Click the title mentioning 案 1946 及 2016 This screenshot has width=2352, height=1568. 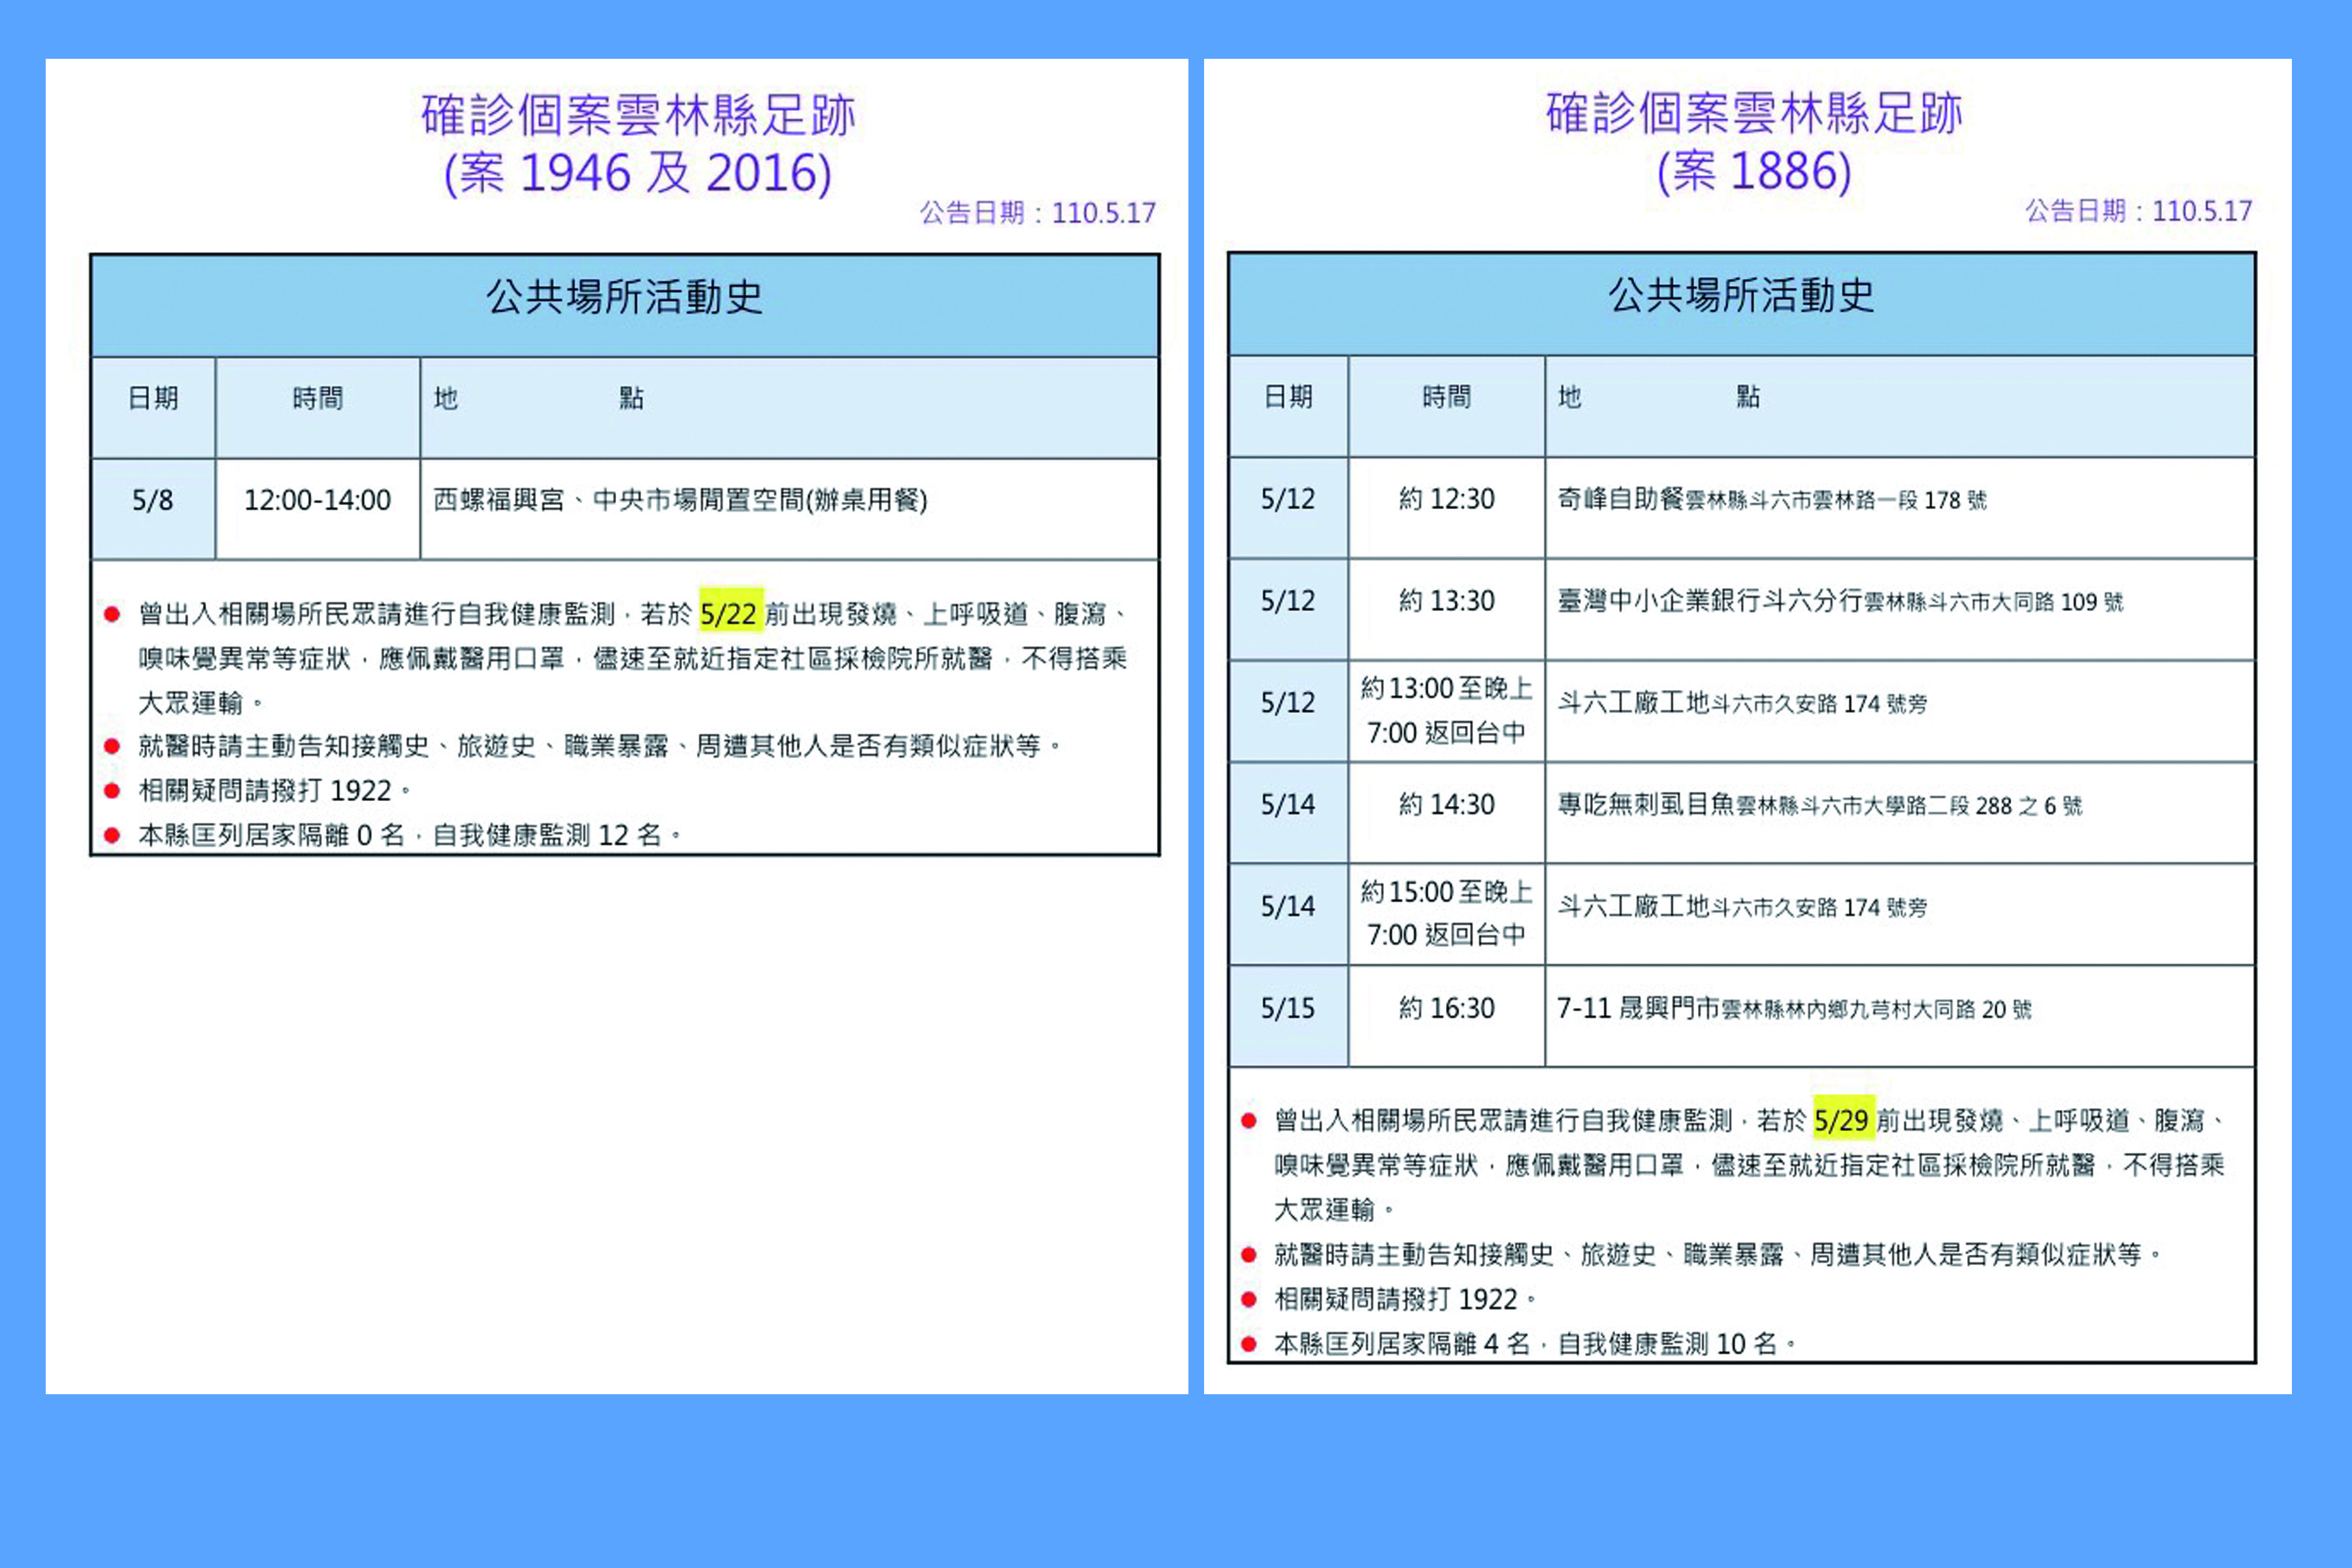pos(638,144)
